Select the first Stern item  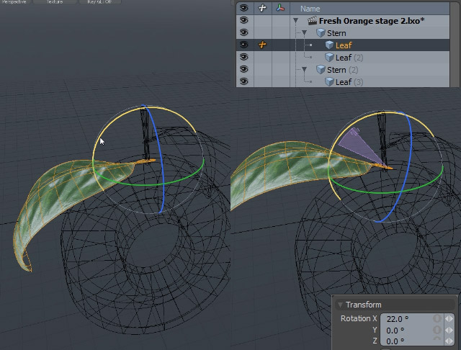(336, 33)
